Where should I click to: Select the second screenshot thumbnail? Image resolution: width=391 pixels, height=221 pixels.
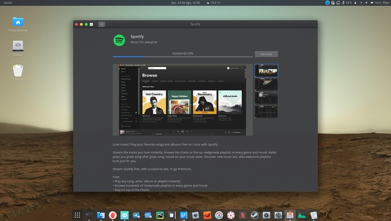(266, 84)
